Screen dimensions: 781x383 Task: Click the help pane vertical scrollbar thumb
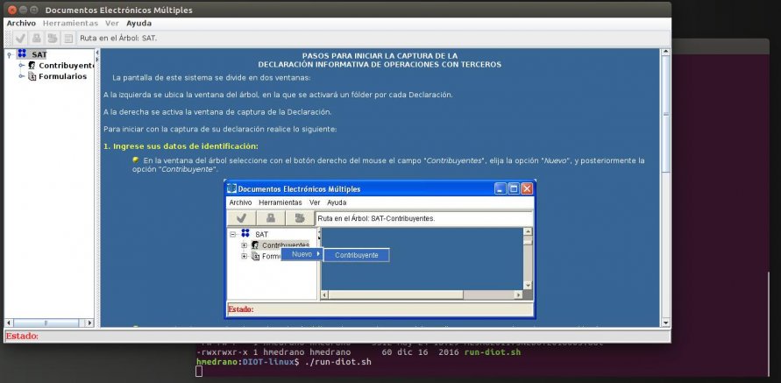[x=665, y=114]
